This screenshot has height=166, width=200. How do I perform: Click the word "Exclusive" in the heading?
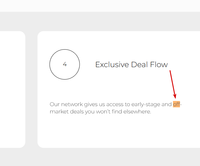tap(112, 64)
